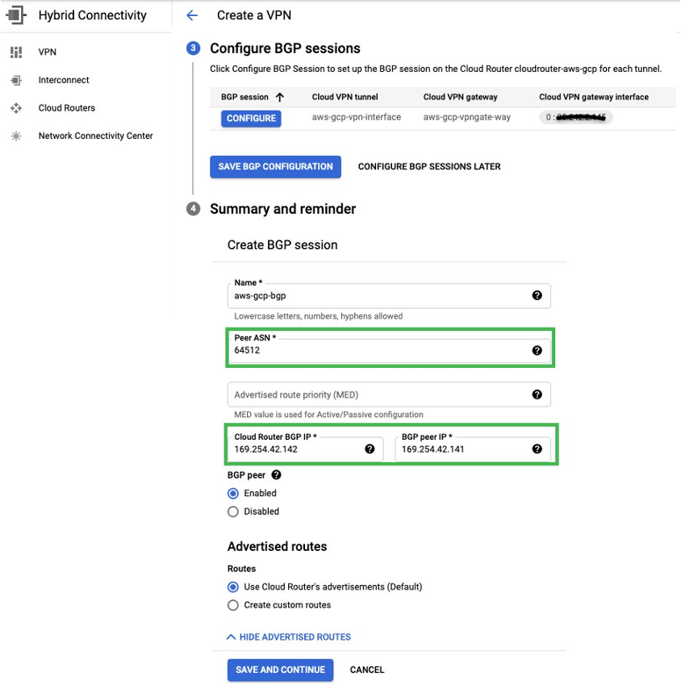Select the Enabled BGP peer option
The height and width of the screenshot is (689, 681).
tap(233, 493)
